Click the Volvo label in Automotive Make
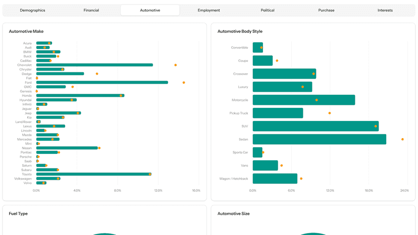 [x=28, y=183]
